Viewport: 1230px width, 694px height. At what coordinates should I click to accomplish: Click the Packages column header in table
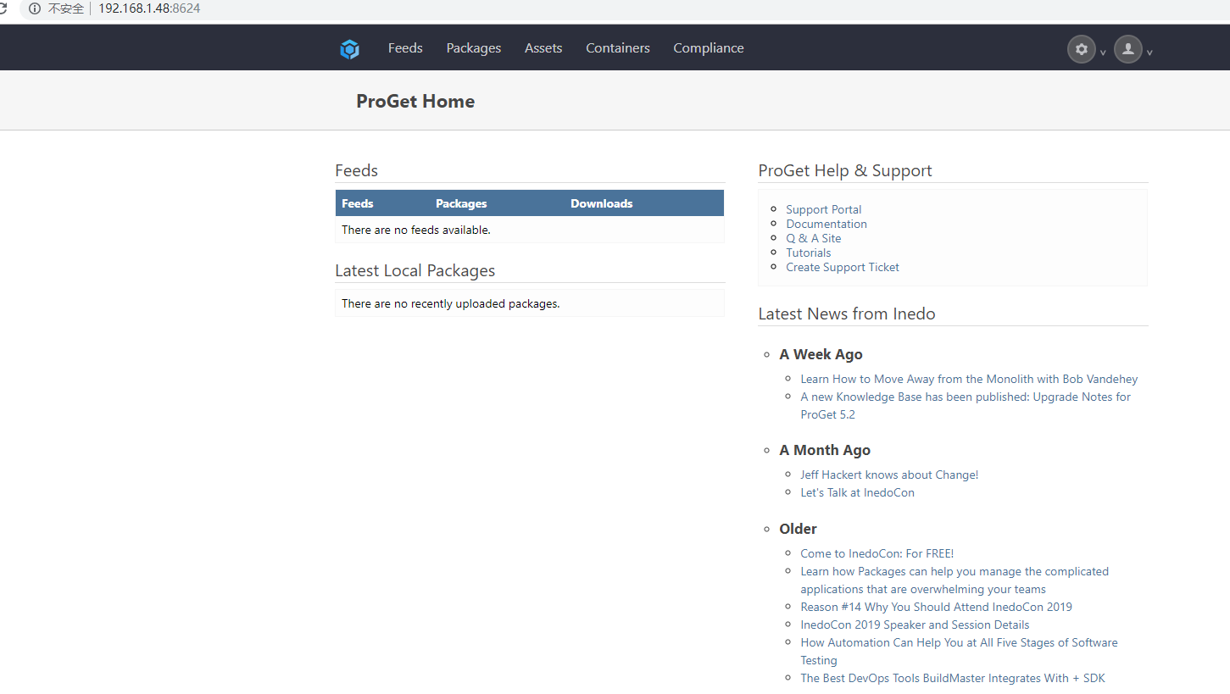(x=461, y=203)
